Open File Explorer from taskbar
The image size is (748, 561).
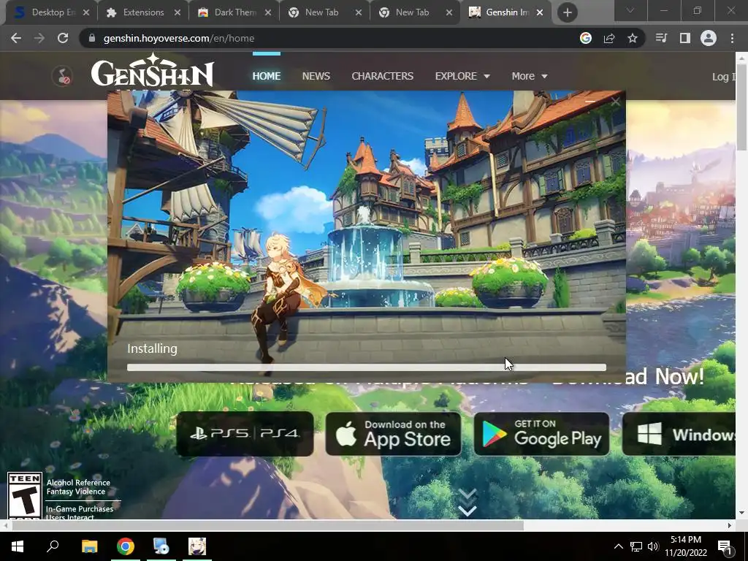(x=89, y=546)
